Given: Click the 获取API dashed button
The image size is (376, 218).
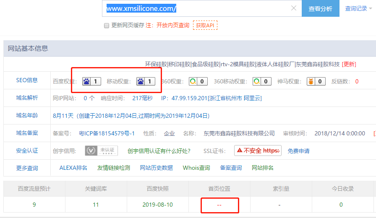Looking at the screenshot, I should (x=205, y=26).
